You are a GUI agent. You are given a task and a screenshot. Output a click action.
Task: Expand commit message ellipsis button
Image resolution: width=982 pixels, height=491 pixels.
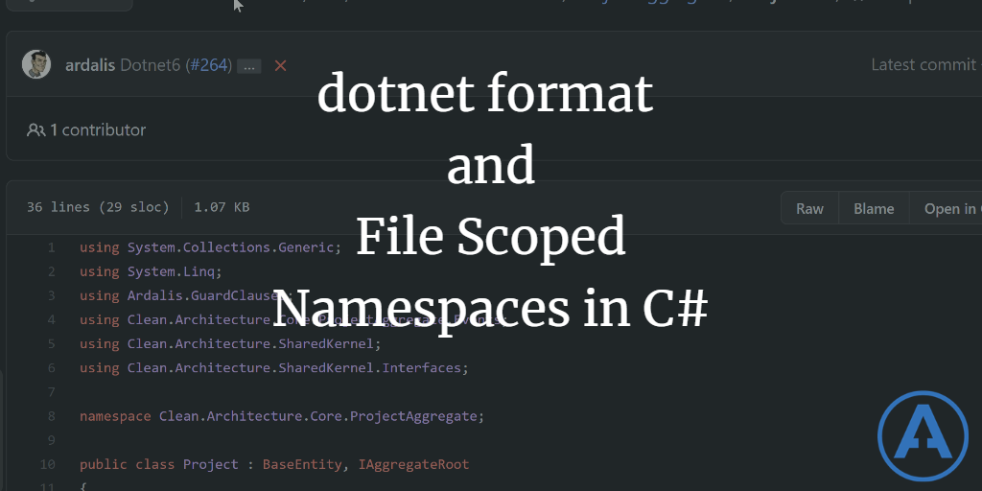pyautogui.click(x=248, y=66)
